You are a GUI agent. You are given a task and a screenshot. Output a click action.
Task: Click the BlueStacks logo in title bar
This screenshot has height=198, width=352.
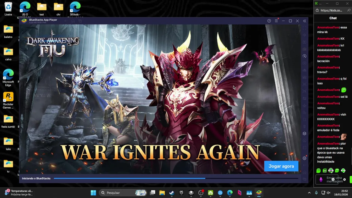tap(24, 21)
